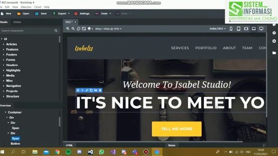
Task: Switch to tablet portrait viewport size
Action: (x=238, y=29)
